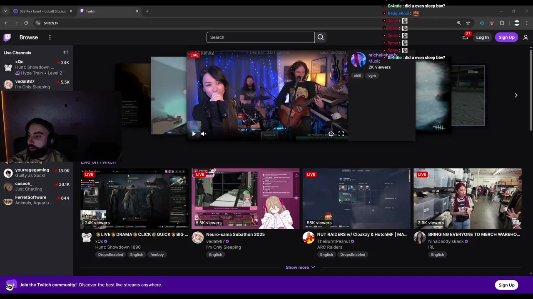Image resolution: width=533 pixels, height=299 pixels.
Task: Open the more options three-dot menu beside Browse
Action: click(50, 37)
